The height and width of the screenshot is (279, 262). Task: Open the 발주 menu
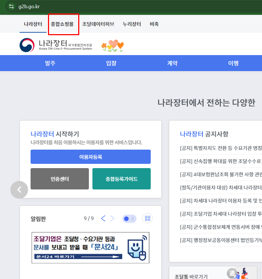tap(50, 63)
